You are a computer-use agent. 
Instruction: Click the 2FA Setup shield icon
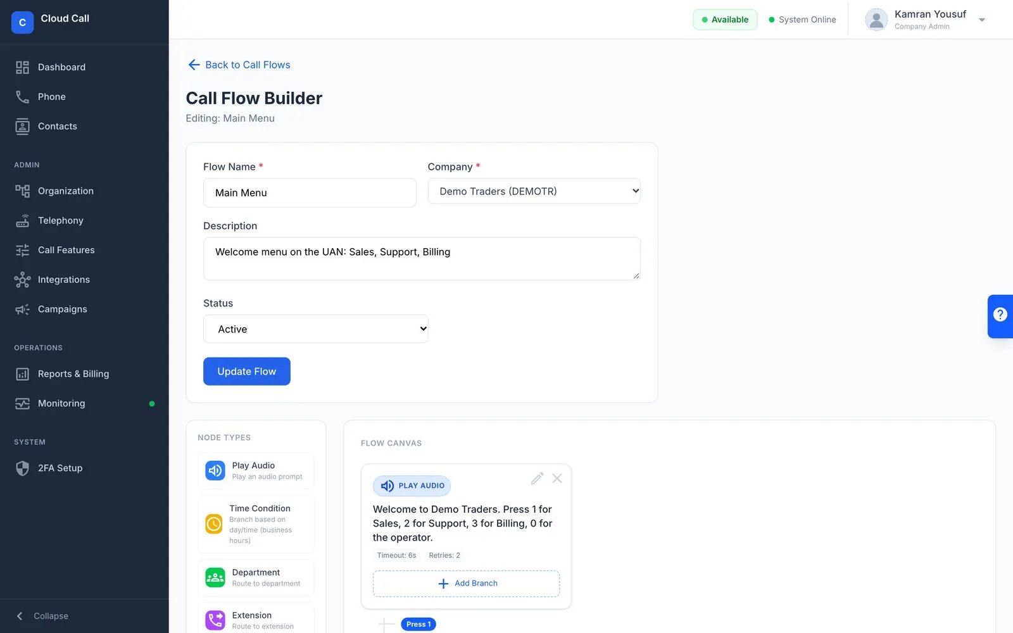(x=22, y=468)
